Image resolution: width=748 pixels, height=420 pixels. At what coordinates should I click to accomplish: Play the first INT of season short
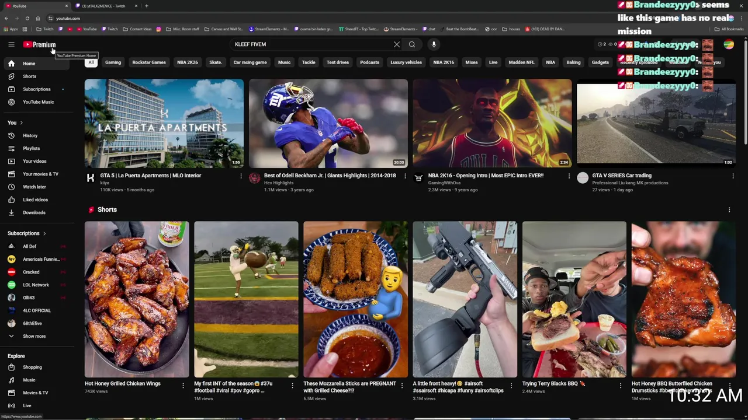246,299
